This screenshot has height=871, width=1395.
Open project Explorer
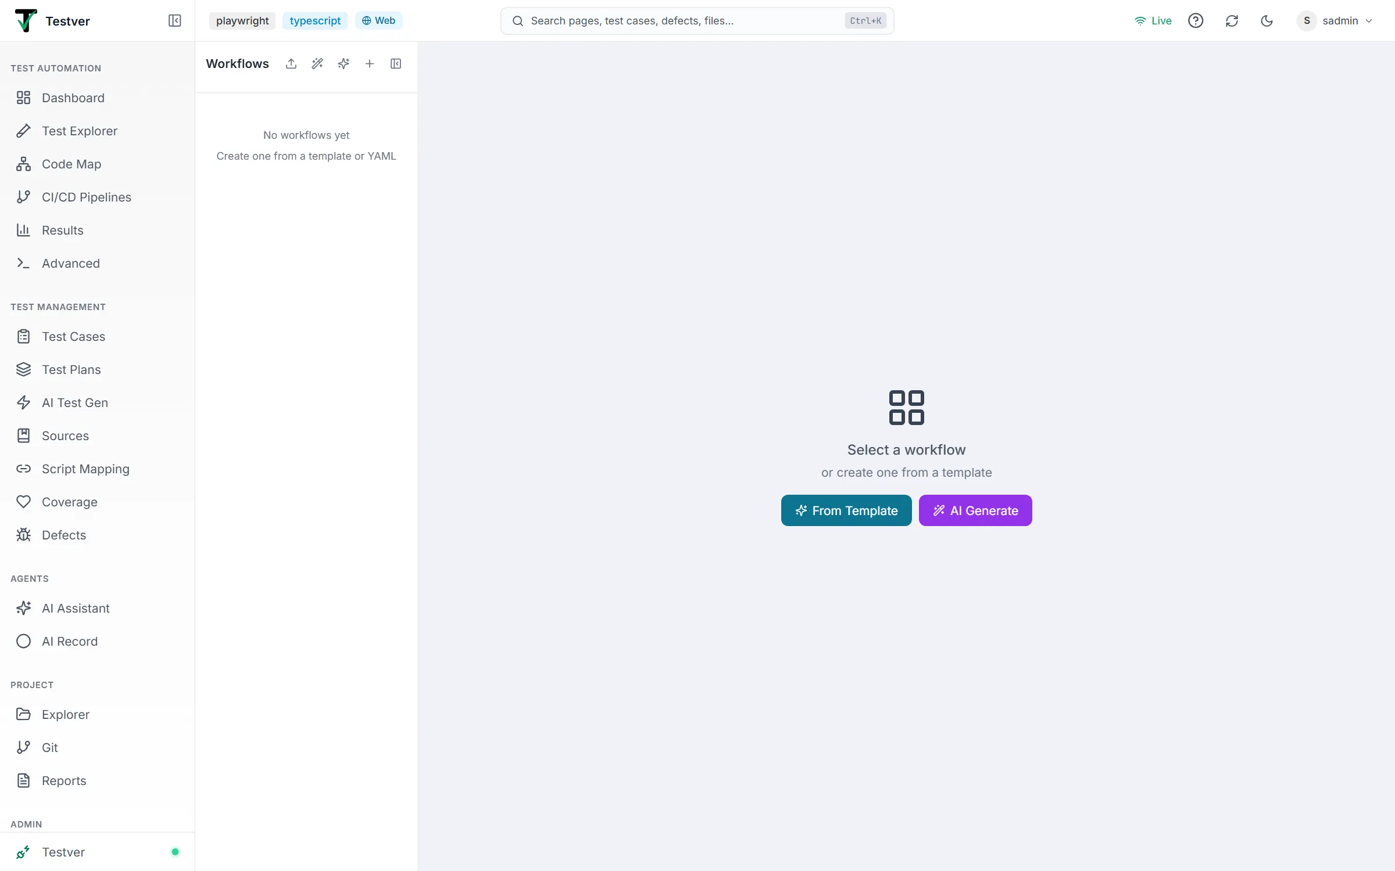coord(97,714)
